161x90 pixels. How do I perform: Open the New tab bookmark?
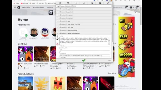click(40, 3)
